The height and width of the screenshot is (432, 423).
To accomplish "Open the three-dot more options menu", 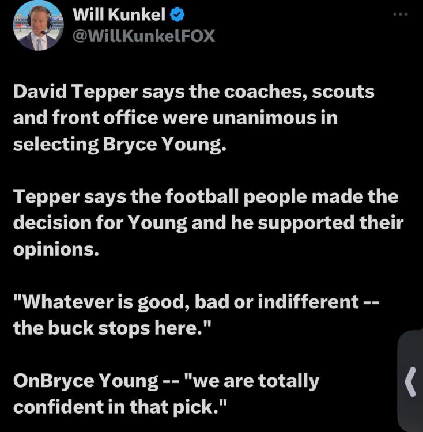I will pos(400,14).
